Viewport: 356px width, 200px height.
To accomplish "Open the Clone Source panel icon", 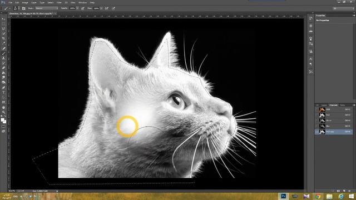I will 311,51.
